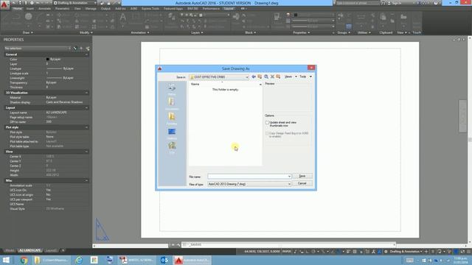The image size is (472, 265).
Task: Collapse 3D Visualization section in Properties
Action: (x=87, y=93)
